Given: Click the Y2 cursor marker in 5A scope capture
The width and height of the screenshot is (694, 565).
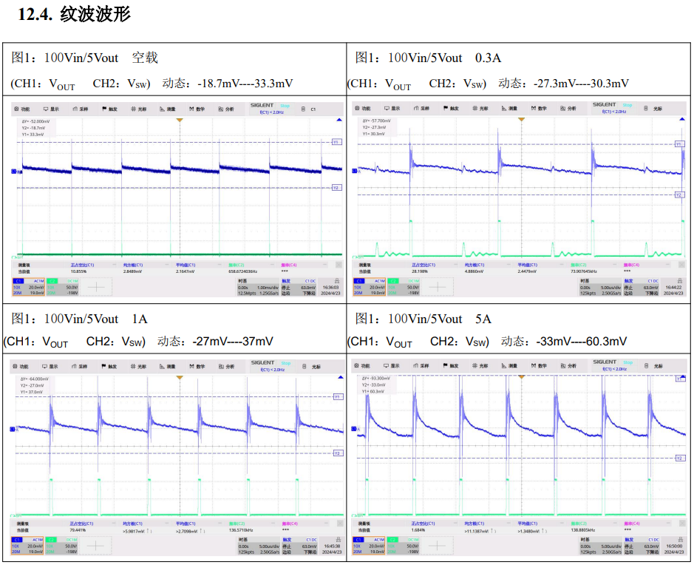Looking at the screenshot, I should [680, 459].
